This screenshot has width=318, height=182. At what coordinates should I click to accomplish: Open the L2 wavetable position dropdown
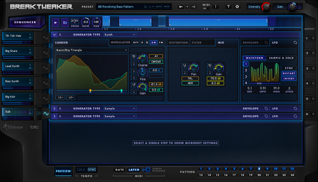[x=71, y=97]
